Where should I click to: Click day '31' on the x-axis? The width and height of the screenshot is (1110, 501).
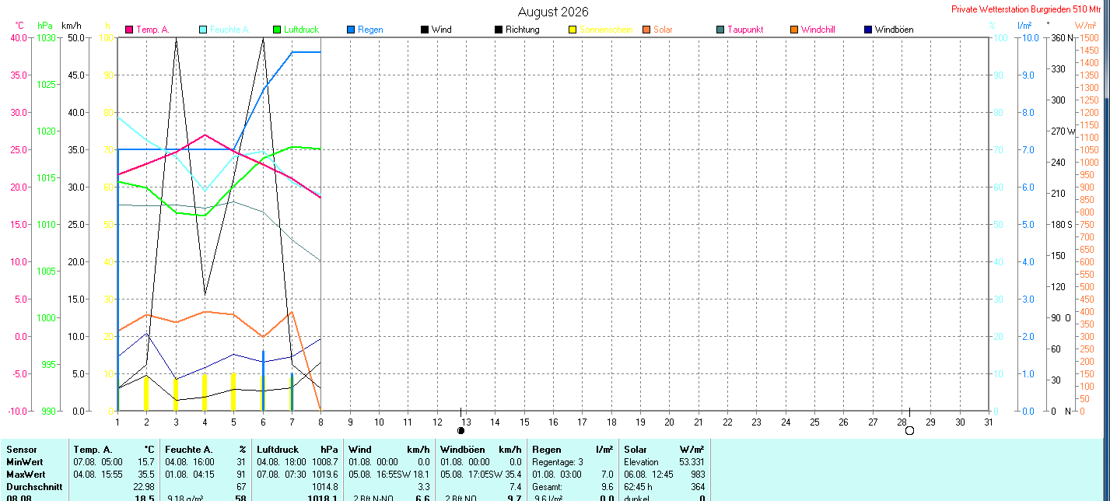point(989,422)
